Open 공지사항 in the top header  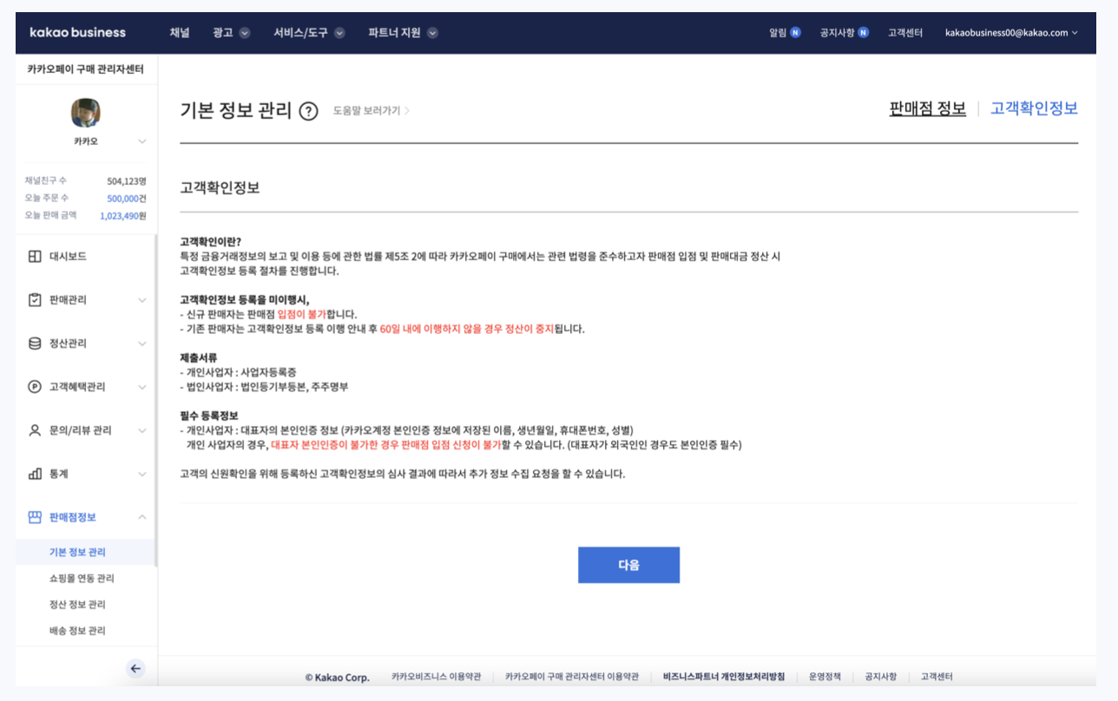(837, 33)
